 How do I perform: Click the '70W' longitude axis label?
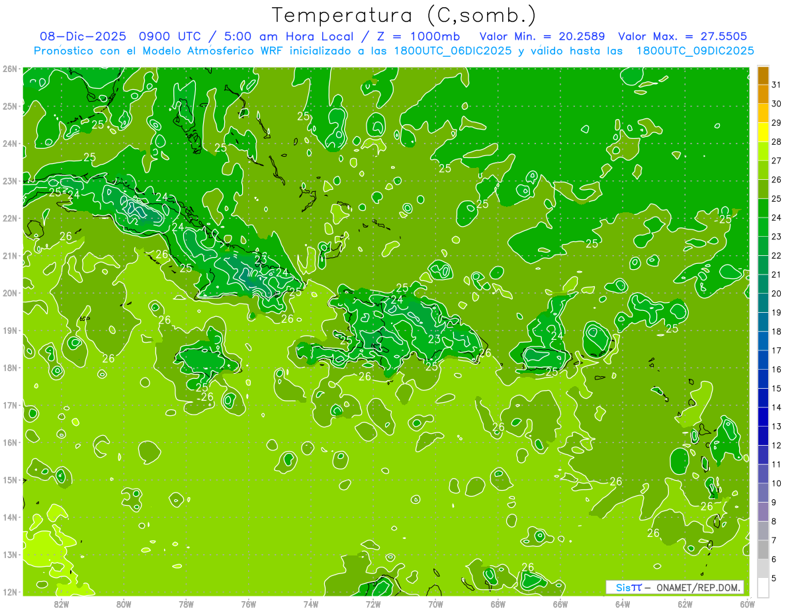coord(435,604)
